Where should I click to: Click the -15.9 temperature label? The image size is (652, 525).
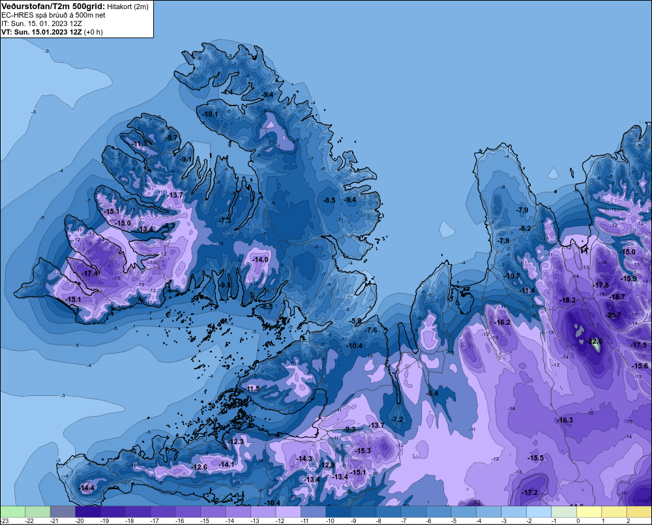point(629,278)
